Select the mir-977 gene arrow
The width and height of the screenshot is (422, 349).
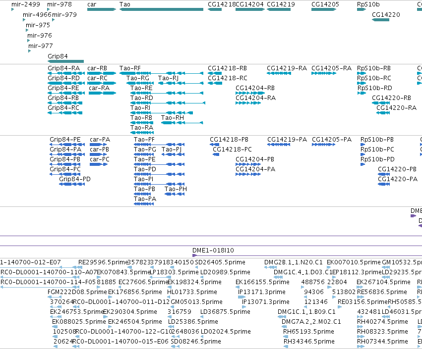[30, 51]
